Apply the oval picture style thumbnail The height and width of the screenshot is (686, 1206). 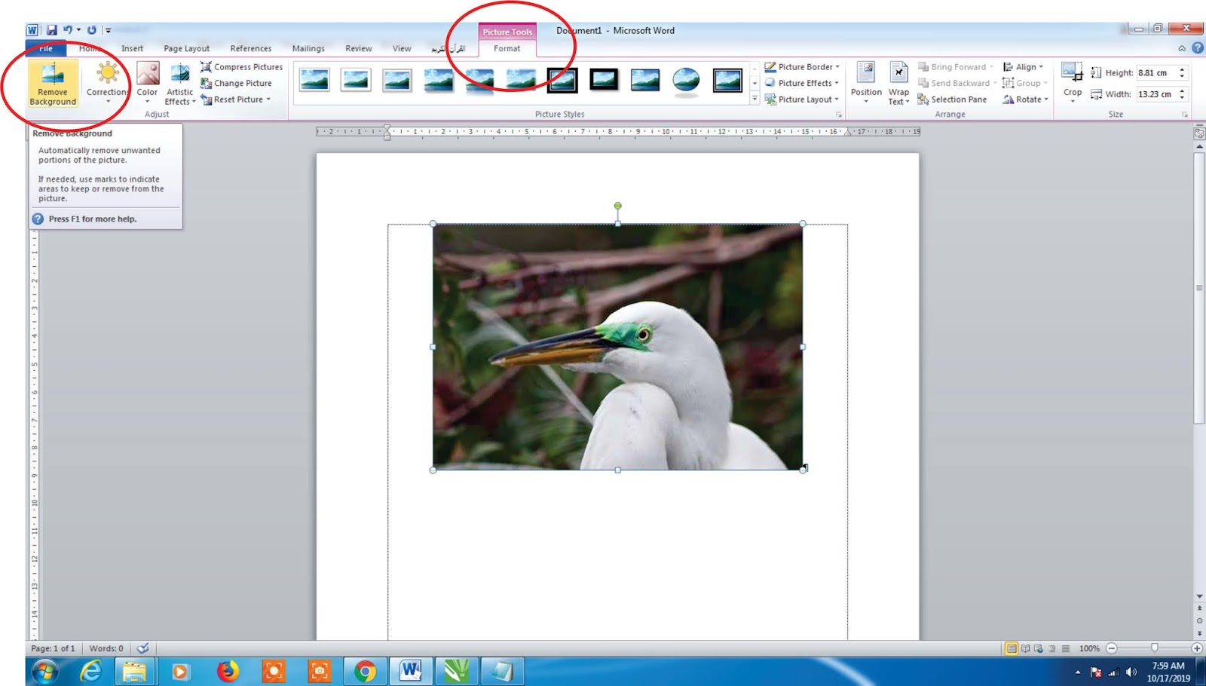686,80
